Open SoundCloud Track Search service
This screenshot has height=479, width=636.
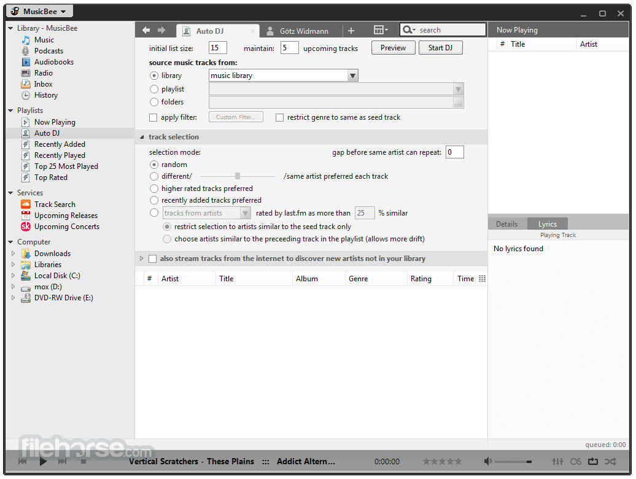point(55,204)
